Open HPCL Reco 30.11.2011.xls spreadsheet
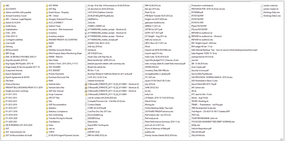The height and width of the screenshot is (141, 285). [x=156, y=43]
